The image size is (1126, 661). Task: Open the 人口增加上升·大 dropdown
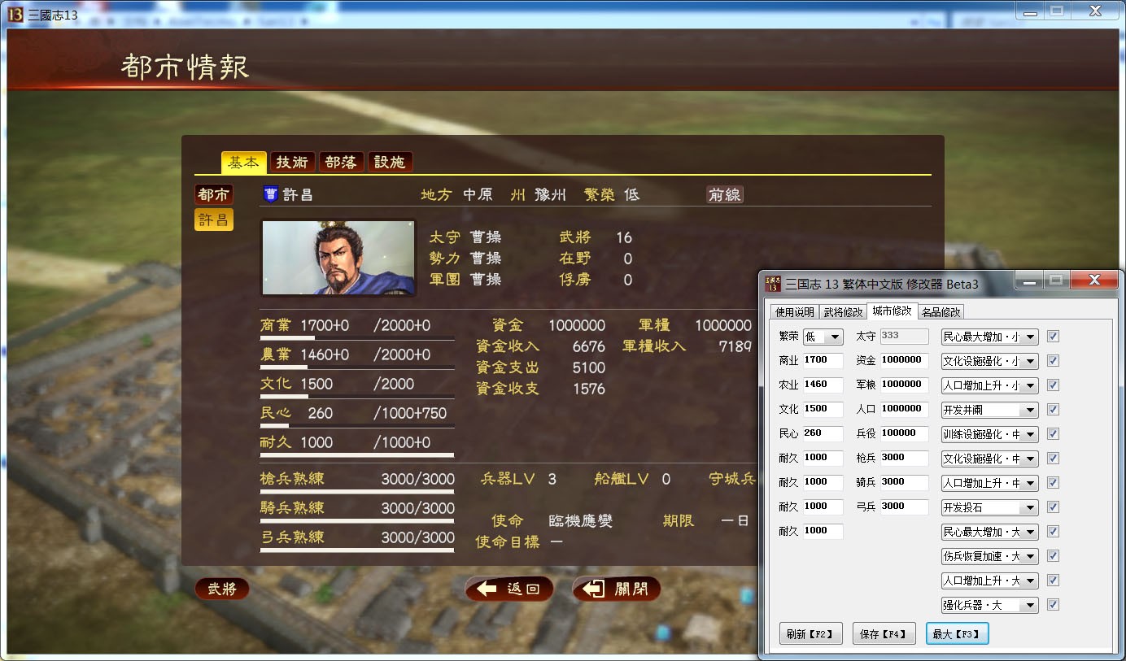990,581
